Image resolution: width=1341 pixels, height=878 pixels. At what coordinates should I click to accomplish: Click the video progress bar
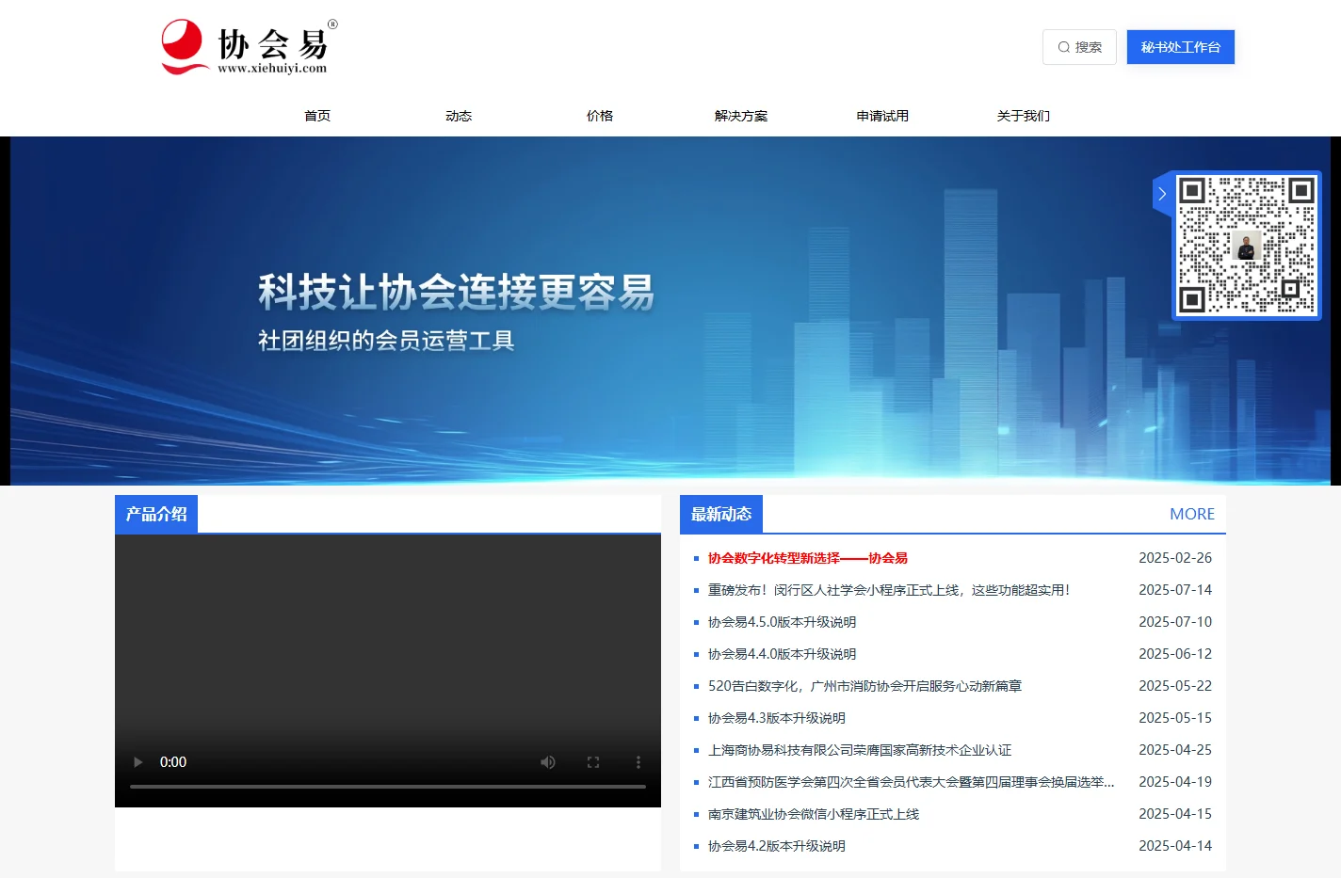[x=388, y=786]
